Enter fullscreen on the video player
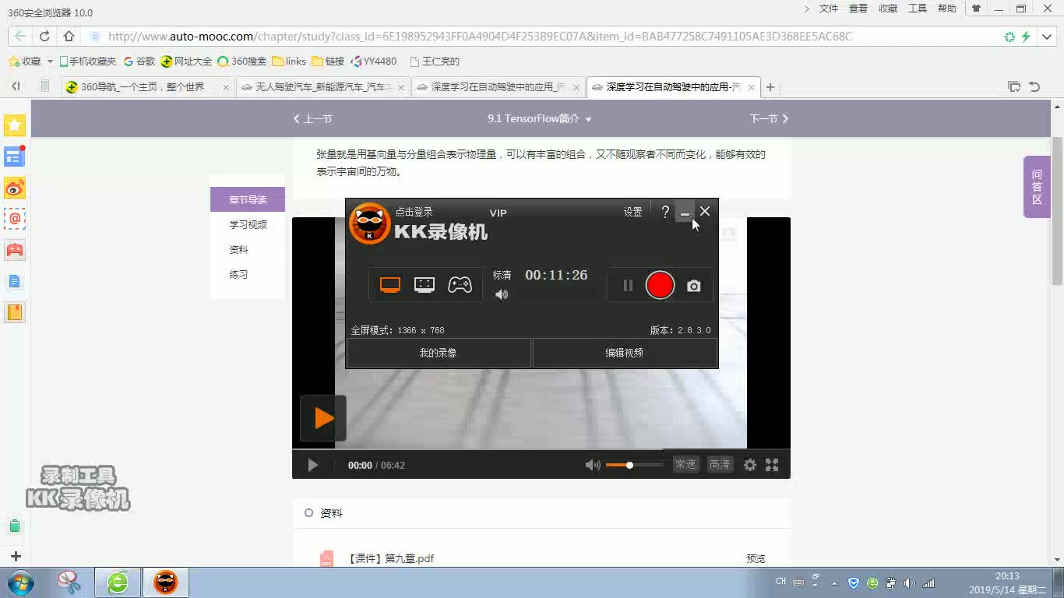 point(772,465)
